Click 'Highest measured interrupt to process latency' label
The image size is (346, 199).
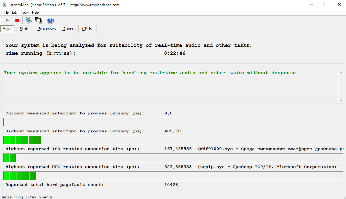coord(75,131)
